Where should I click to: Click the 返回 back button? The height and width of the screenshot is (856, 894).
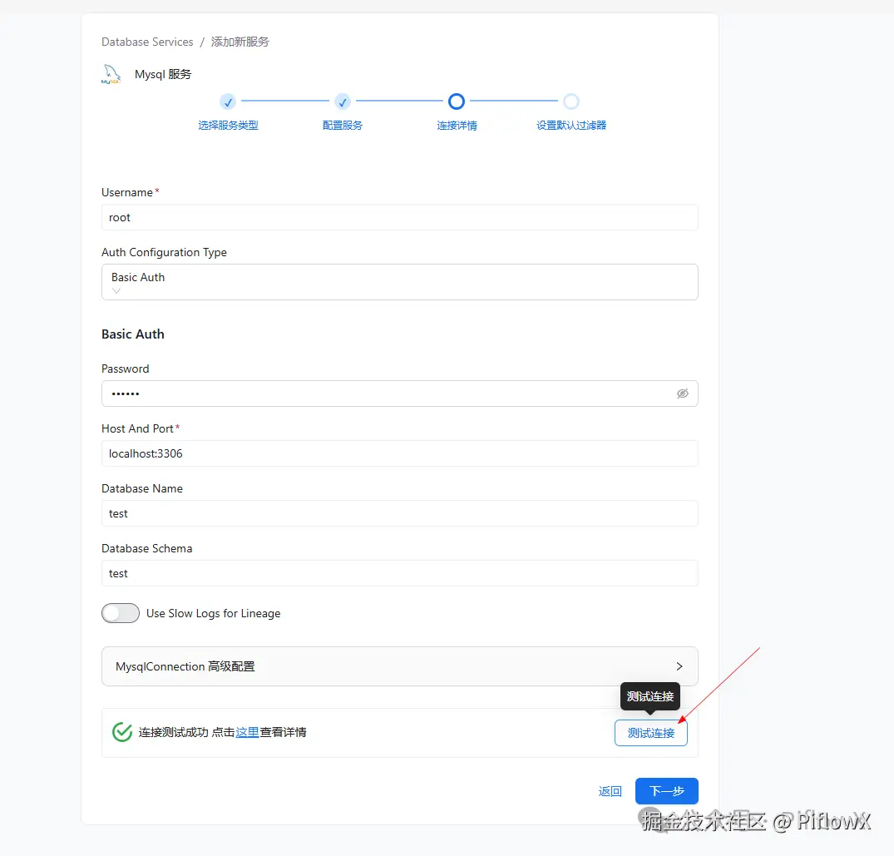pos(610,791)
